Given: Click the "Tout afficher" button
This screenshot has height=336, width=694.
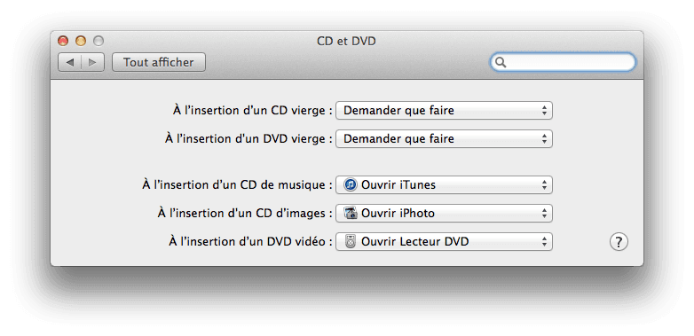Looking at the screenshot, I should pos(159,62).
